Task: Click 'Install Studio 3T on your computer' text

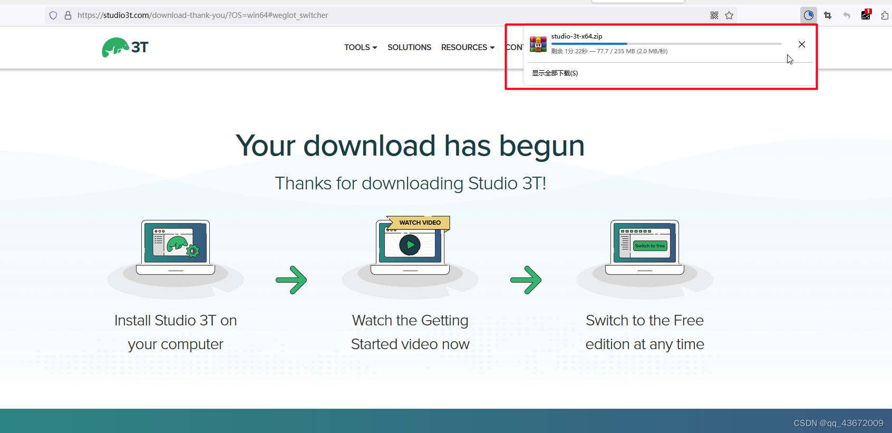Action: 176,332
